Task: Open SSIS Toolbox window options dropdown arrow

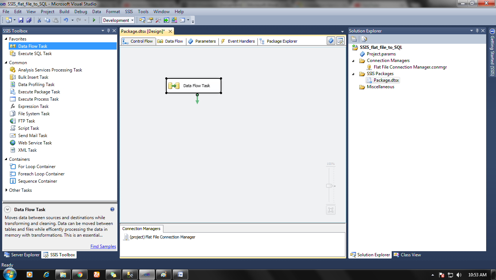Action: [103, 31]
